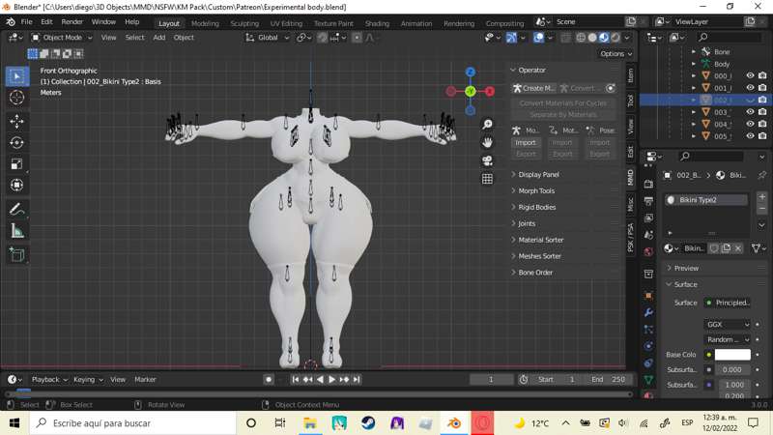Open the GGX distribution dropdown
The image size is (773, 435).
728,324
